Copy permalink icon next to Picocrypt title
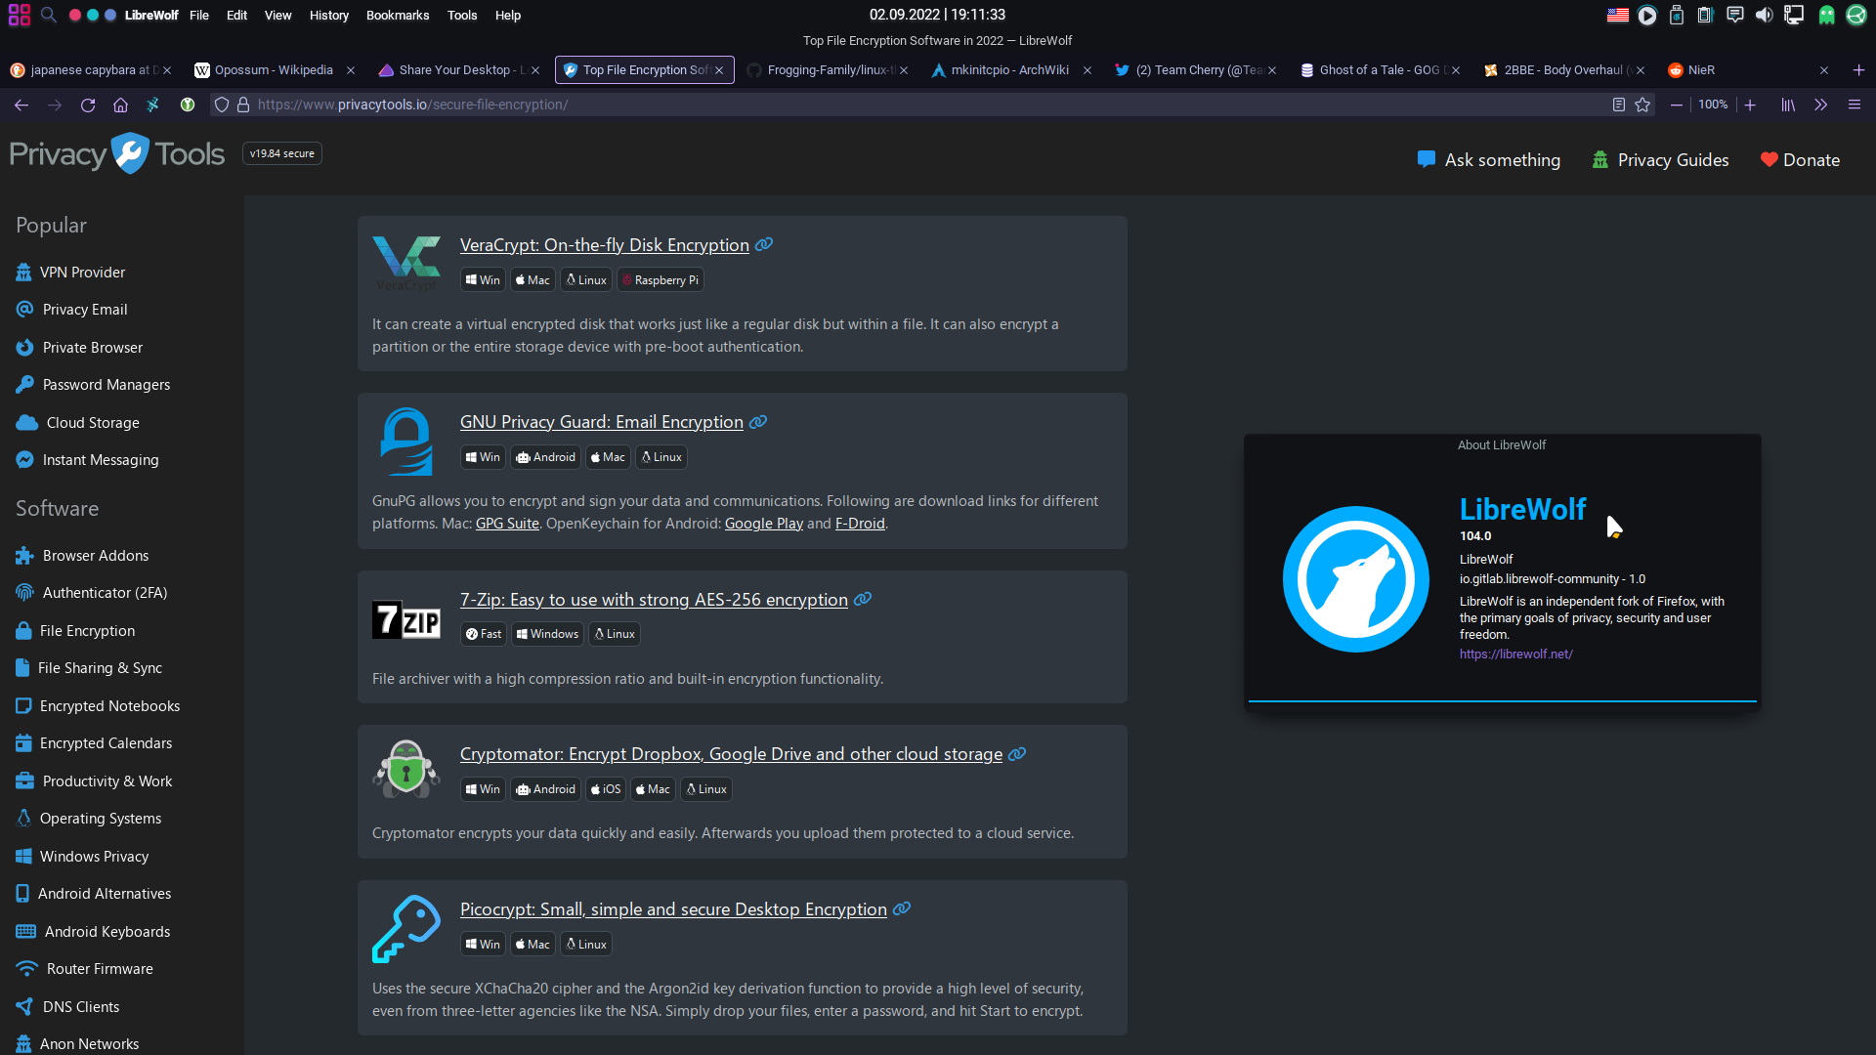 click(902, 908)
